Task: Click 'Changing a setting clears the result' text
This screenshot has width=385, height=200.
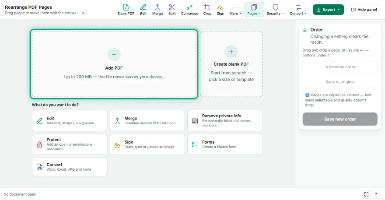Action: point(339,39)
